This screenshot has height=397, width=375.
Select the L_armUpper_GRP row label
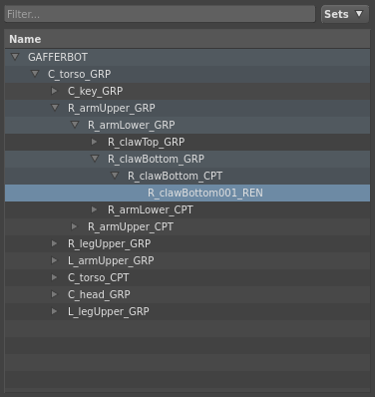click(111, 260)
